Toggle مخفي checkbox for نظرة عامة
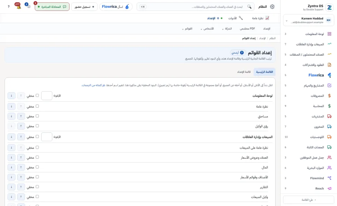The image size is (337, 206). 37,106
